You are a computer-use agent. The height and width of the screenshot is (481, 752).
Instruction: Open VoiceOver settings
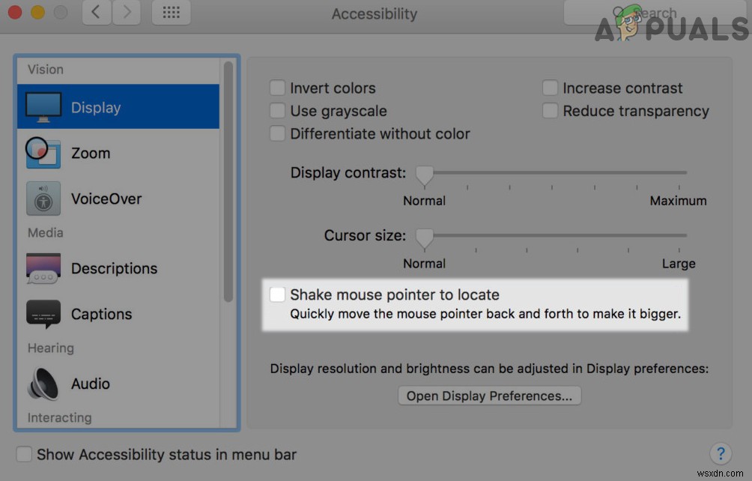[x=106, y=199]
